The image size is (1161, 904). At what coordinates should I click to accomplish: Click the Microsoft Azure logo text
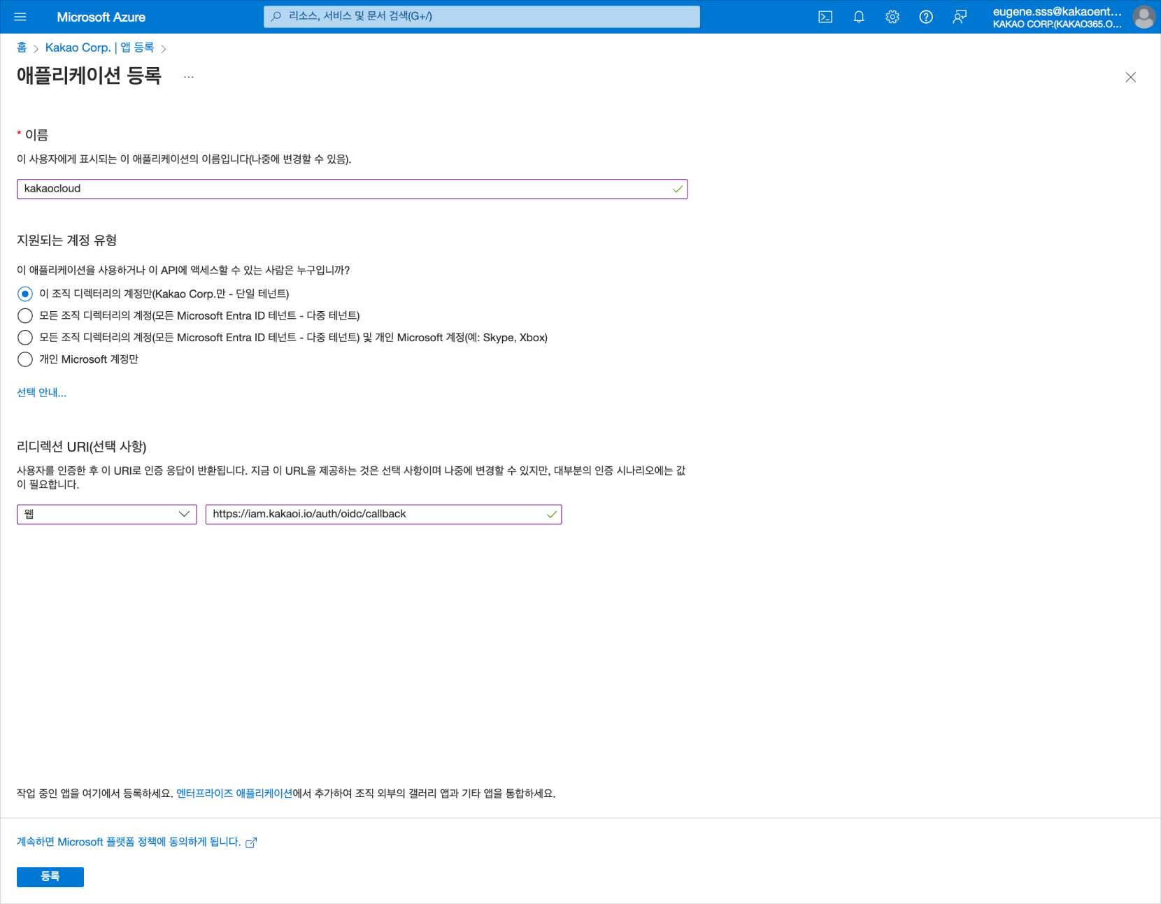101,17
